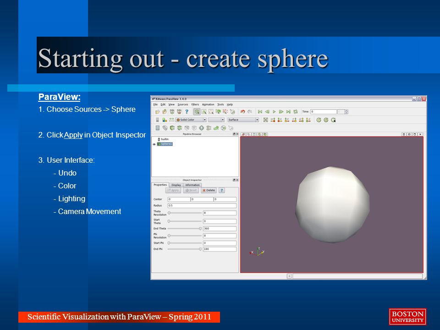Open the blue question mark help icon in toolbar
The image size is (440, 330).
pyautogui.click(x=187, y=112)
